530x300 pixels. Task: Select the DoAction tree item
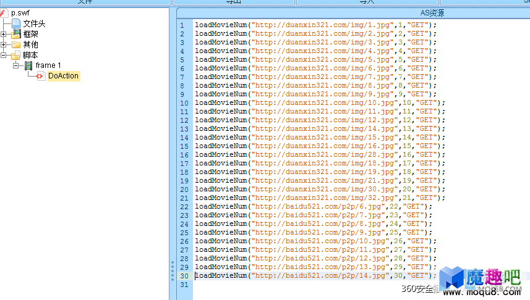pyautogui.click(x=63, y=75)
